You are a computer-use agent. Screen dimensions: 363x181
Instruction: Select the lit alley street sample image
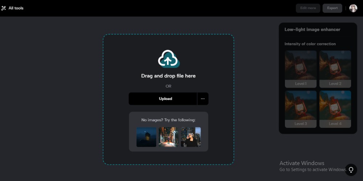(x=168, y=137)
